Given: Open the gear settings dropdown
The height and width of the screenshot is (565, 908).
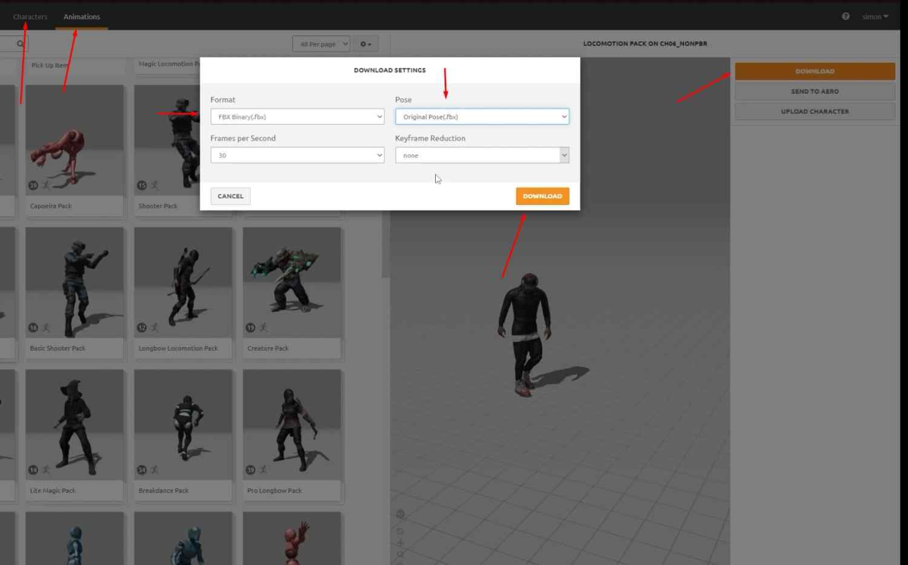Looking at the screenshot, I should tap(366, 44).
